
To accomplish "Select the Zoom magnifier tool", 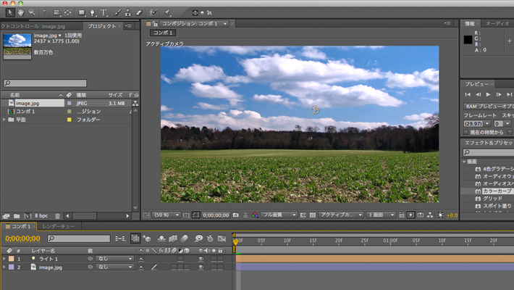I will 32,12.
